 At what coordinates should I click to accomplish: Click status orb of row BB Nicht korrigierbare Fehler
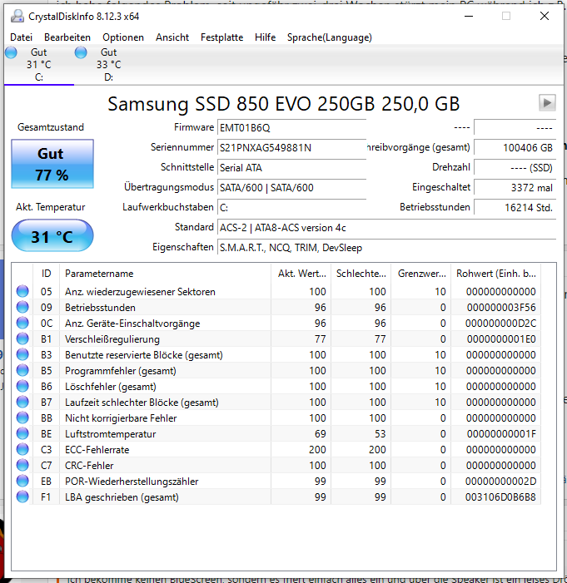pyautogui.click(x=22, y=417)
